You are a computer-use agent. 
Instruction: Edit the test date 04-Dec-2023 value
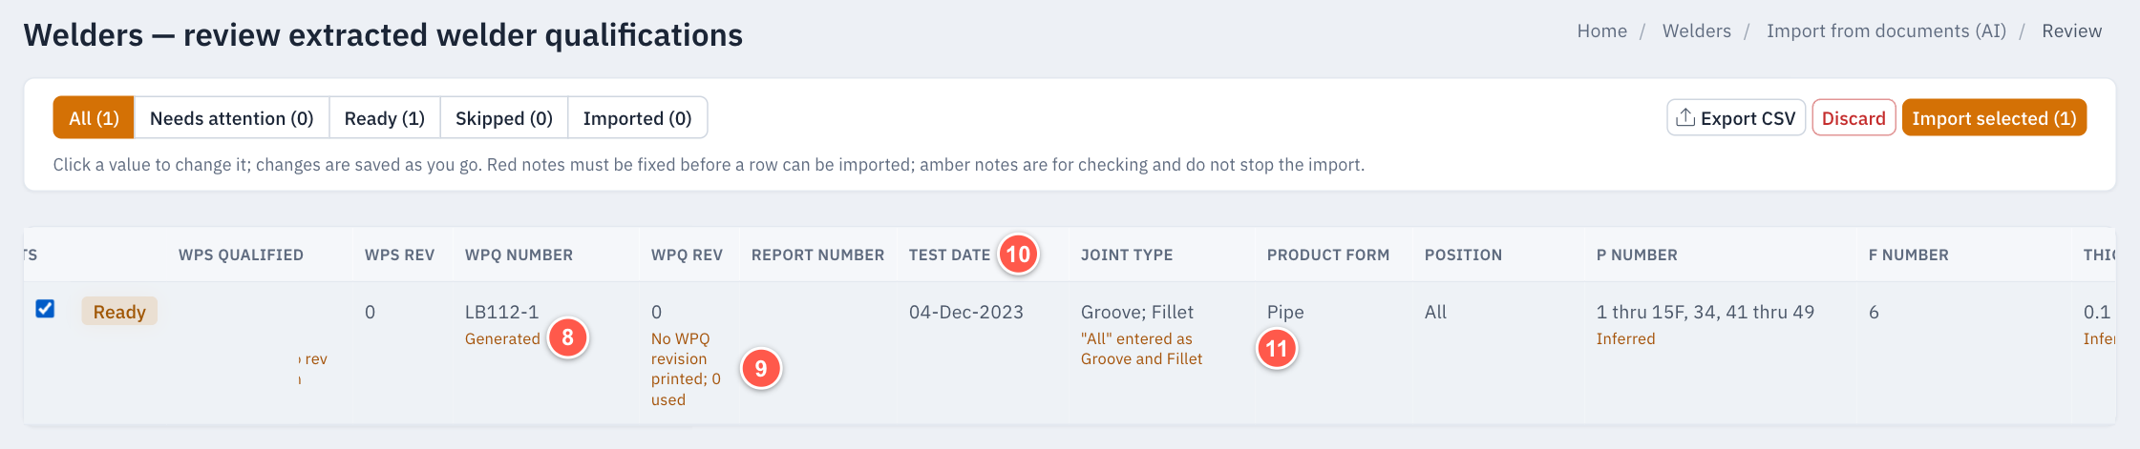(966, 312)
